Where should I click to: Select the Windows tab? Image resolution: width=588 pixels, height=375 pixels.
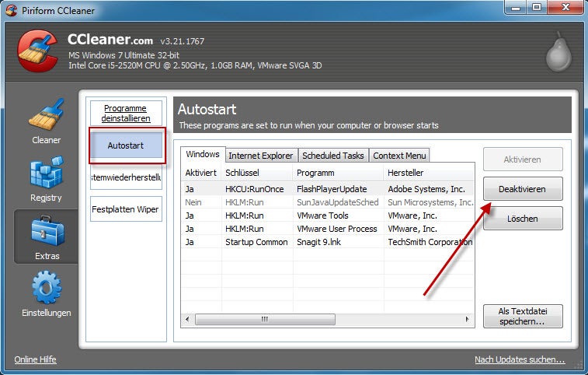pyautogui.click(x=203, y=155)
